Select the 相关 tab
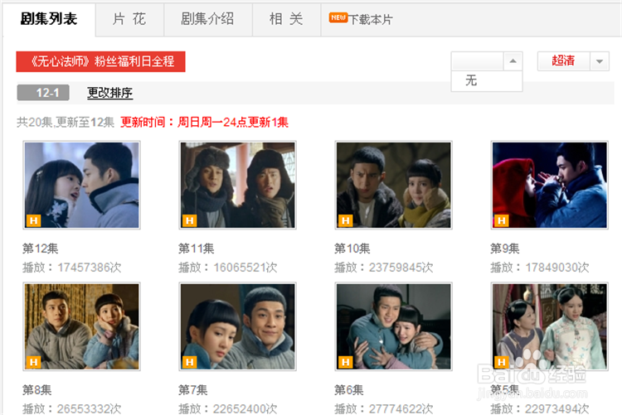Viewport: 622px width, 415px height. pos(286,19)
